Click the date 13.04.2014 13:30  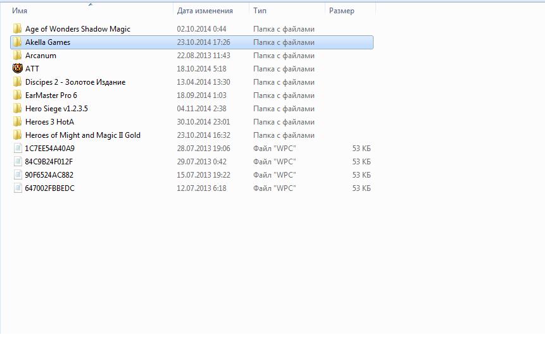coord(203,82)
